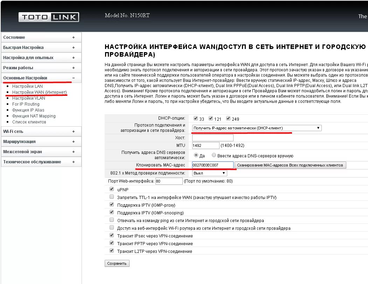Select manual DNS server entry radio
Screen dimensions: 368x284
click(x=214, y=155)
